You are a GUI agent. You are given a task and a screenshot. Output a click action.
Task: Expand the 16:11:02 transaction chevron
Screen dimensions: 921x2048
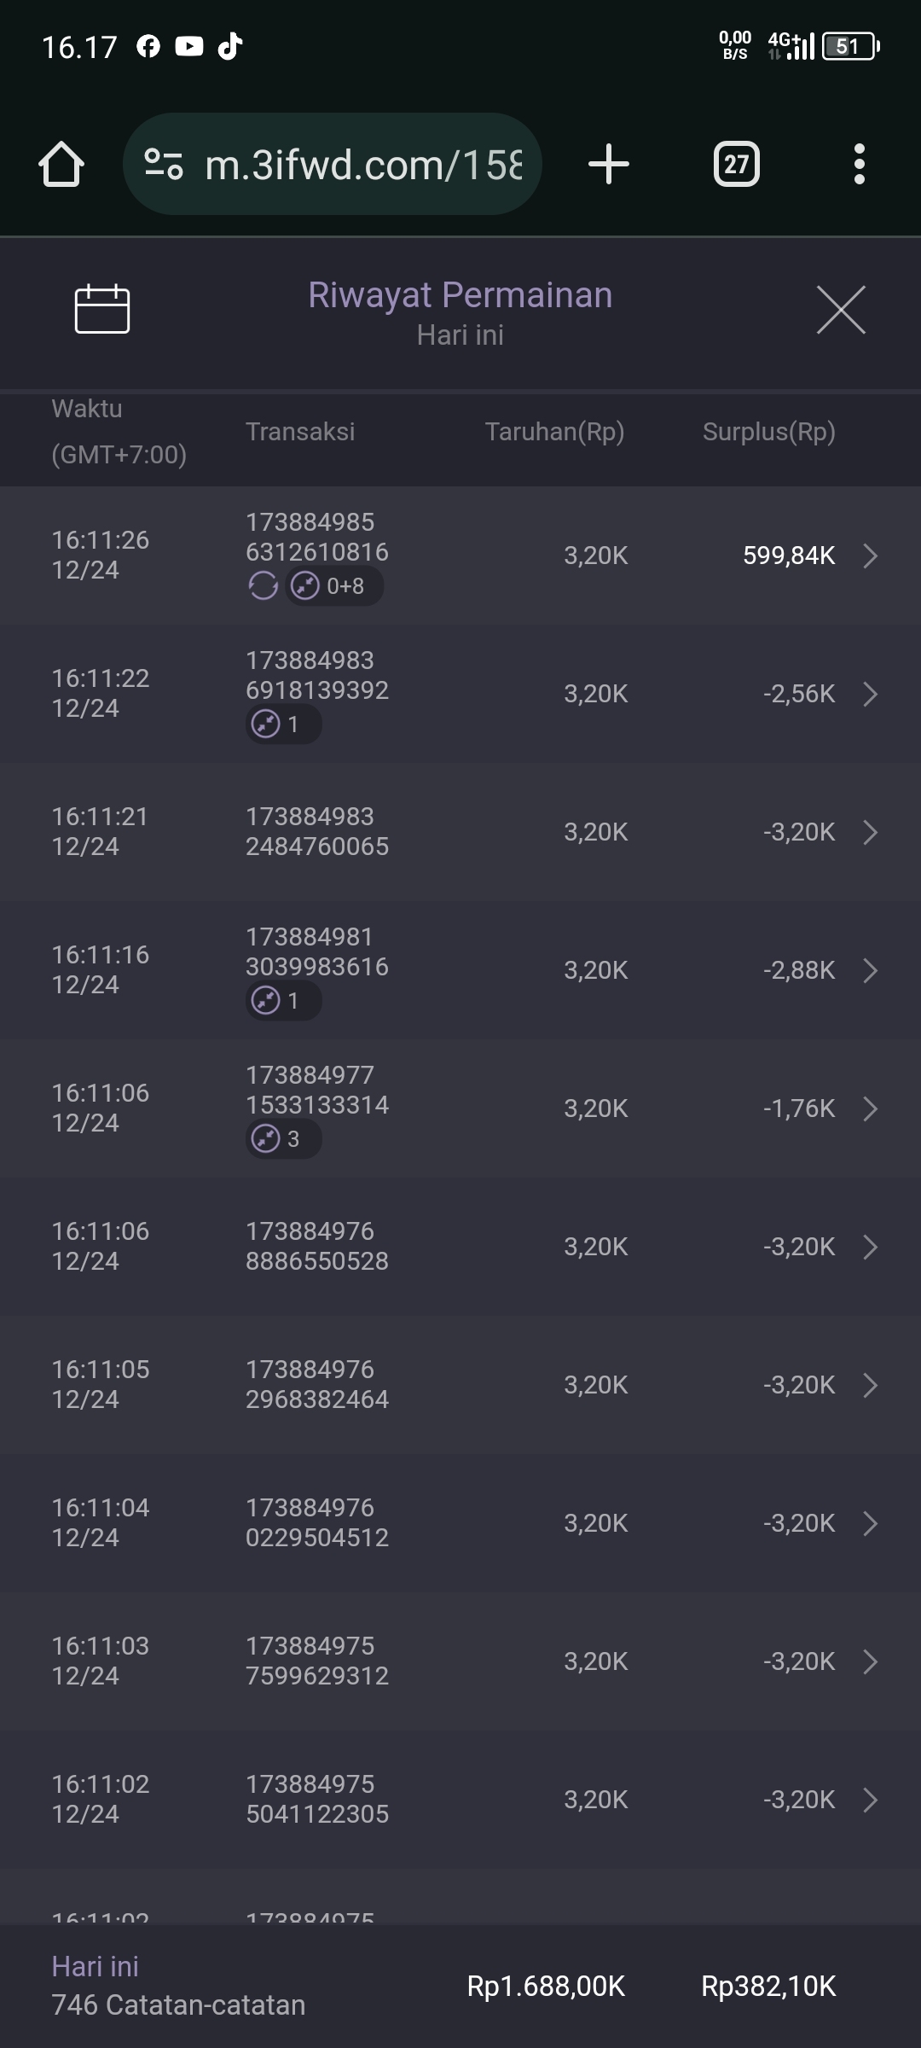870,1800
